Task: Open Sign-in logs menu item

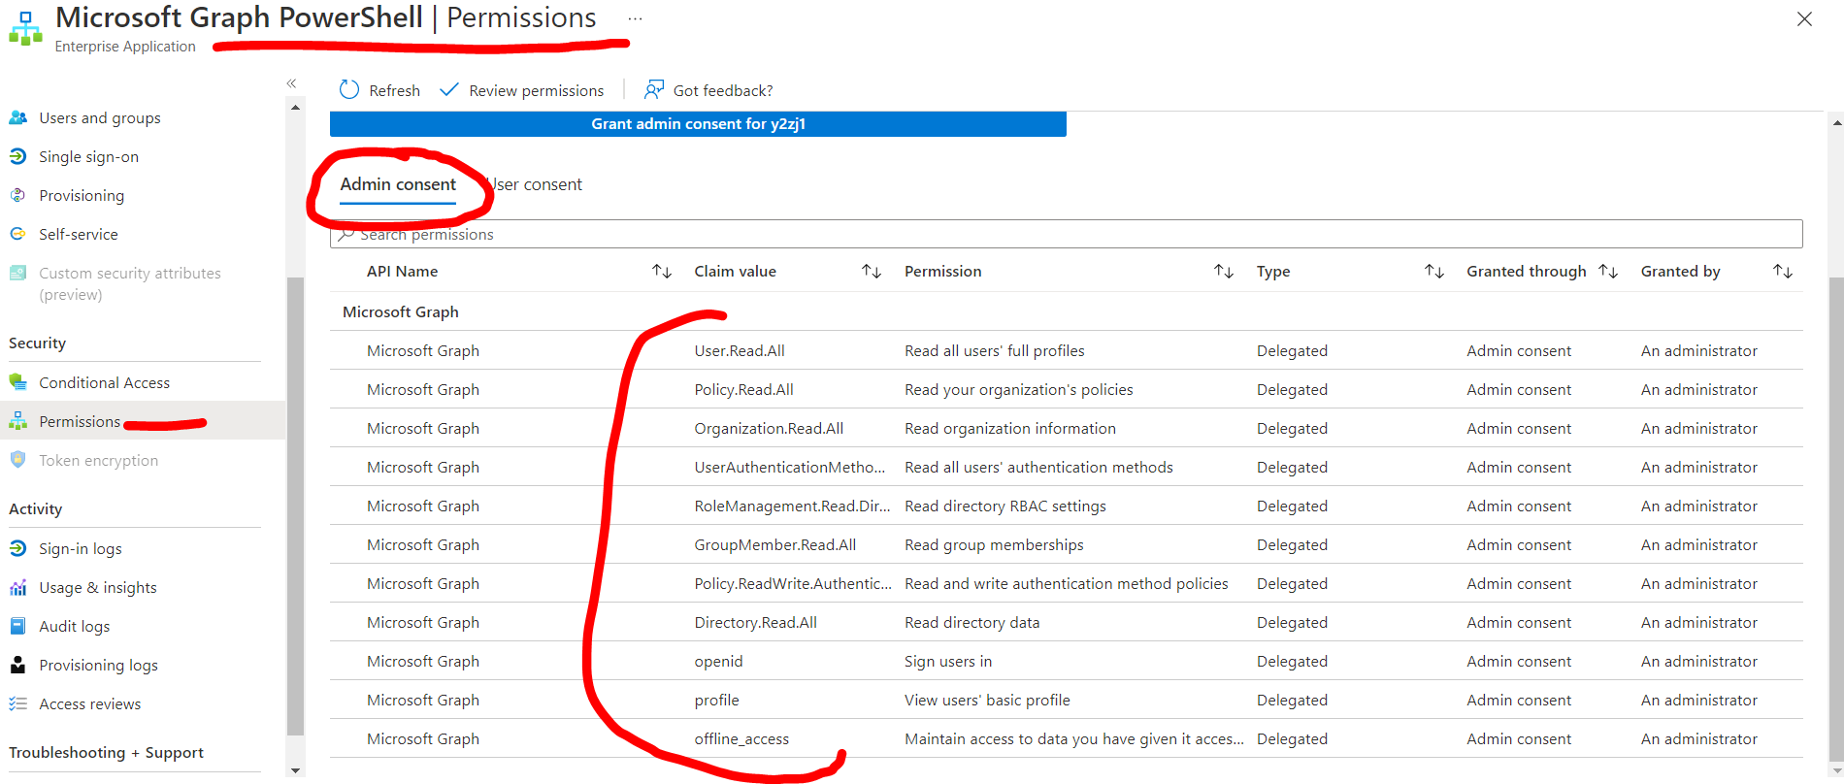Action: tap(81, 548)
